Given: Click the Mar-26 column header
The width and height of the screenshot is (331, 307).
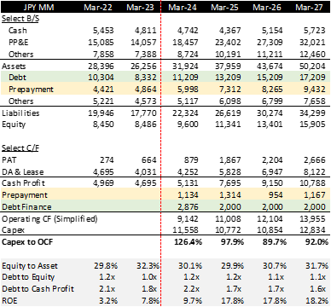Looking at the screenshot, I should coord(267,7).
